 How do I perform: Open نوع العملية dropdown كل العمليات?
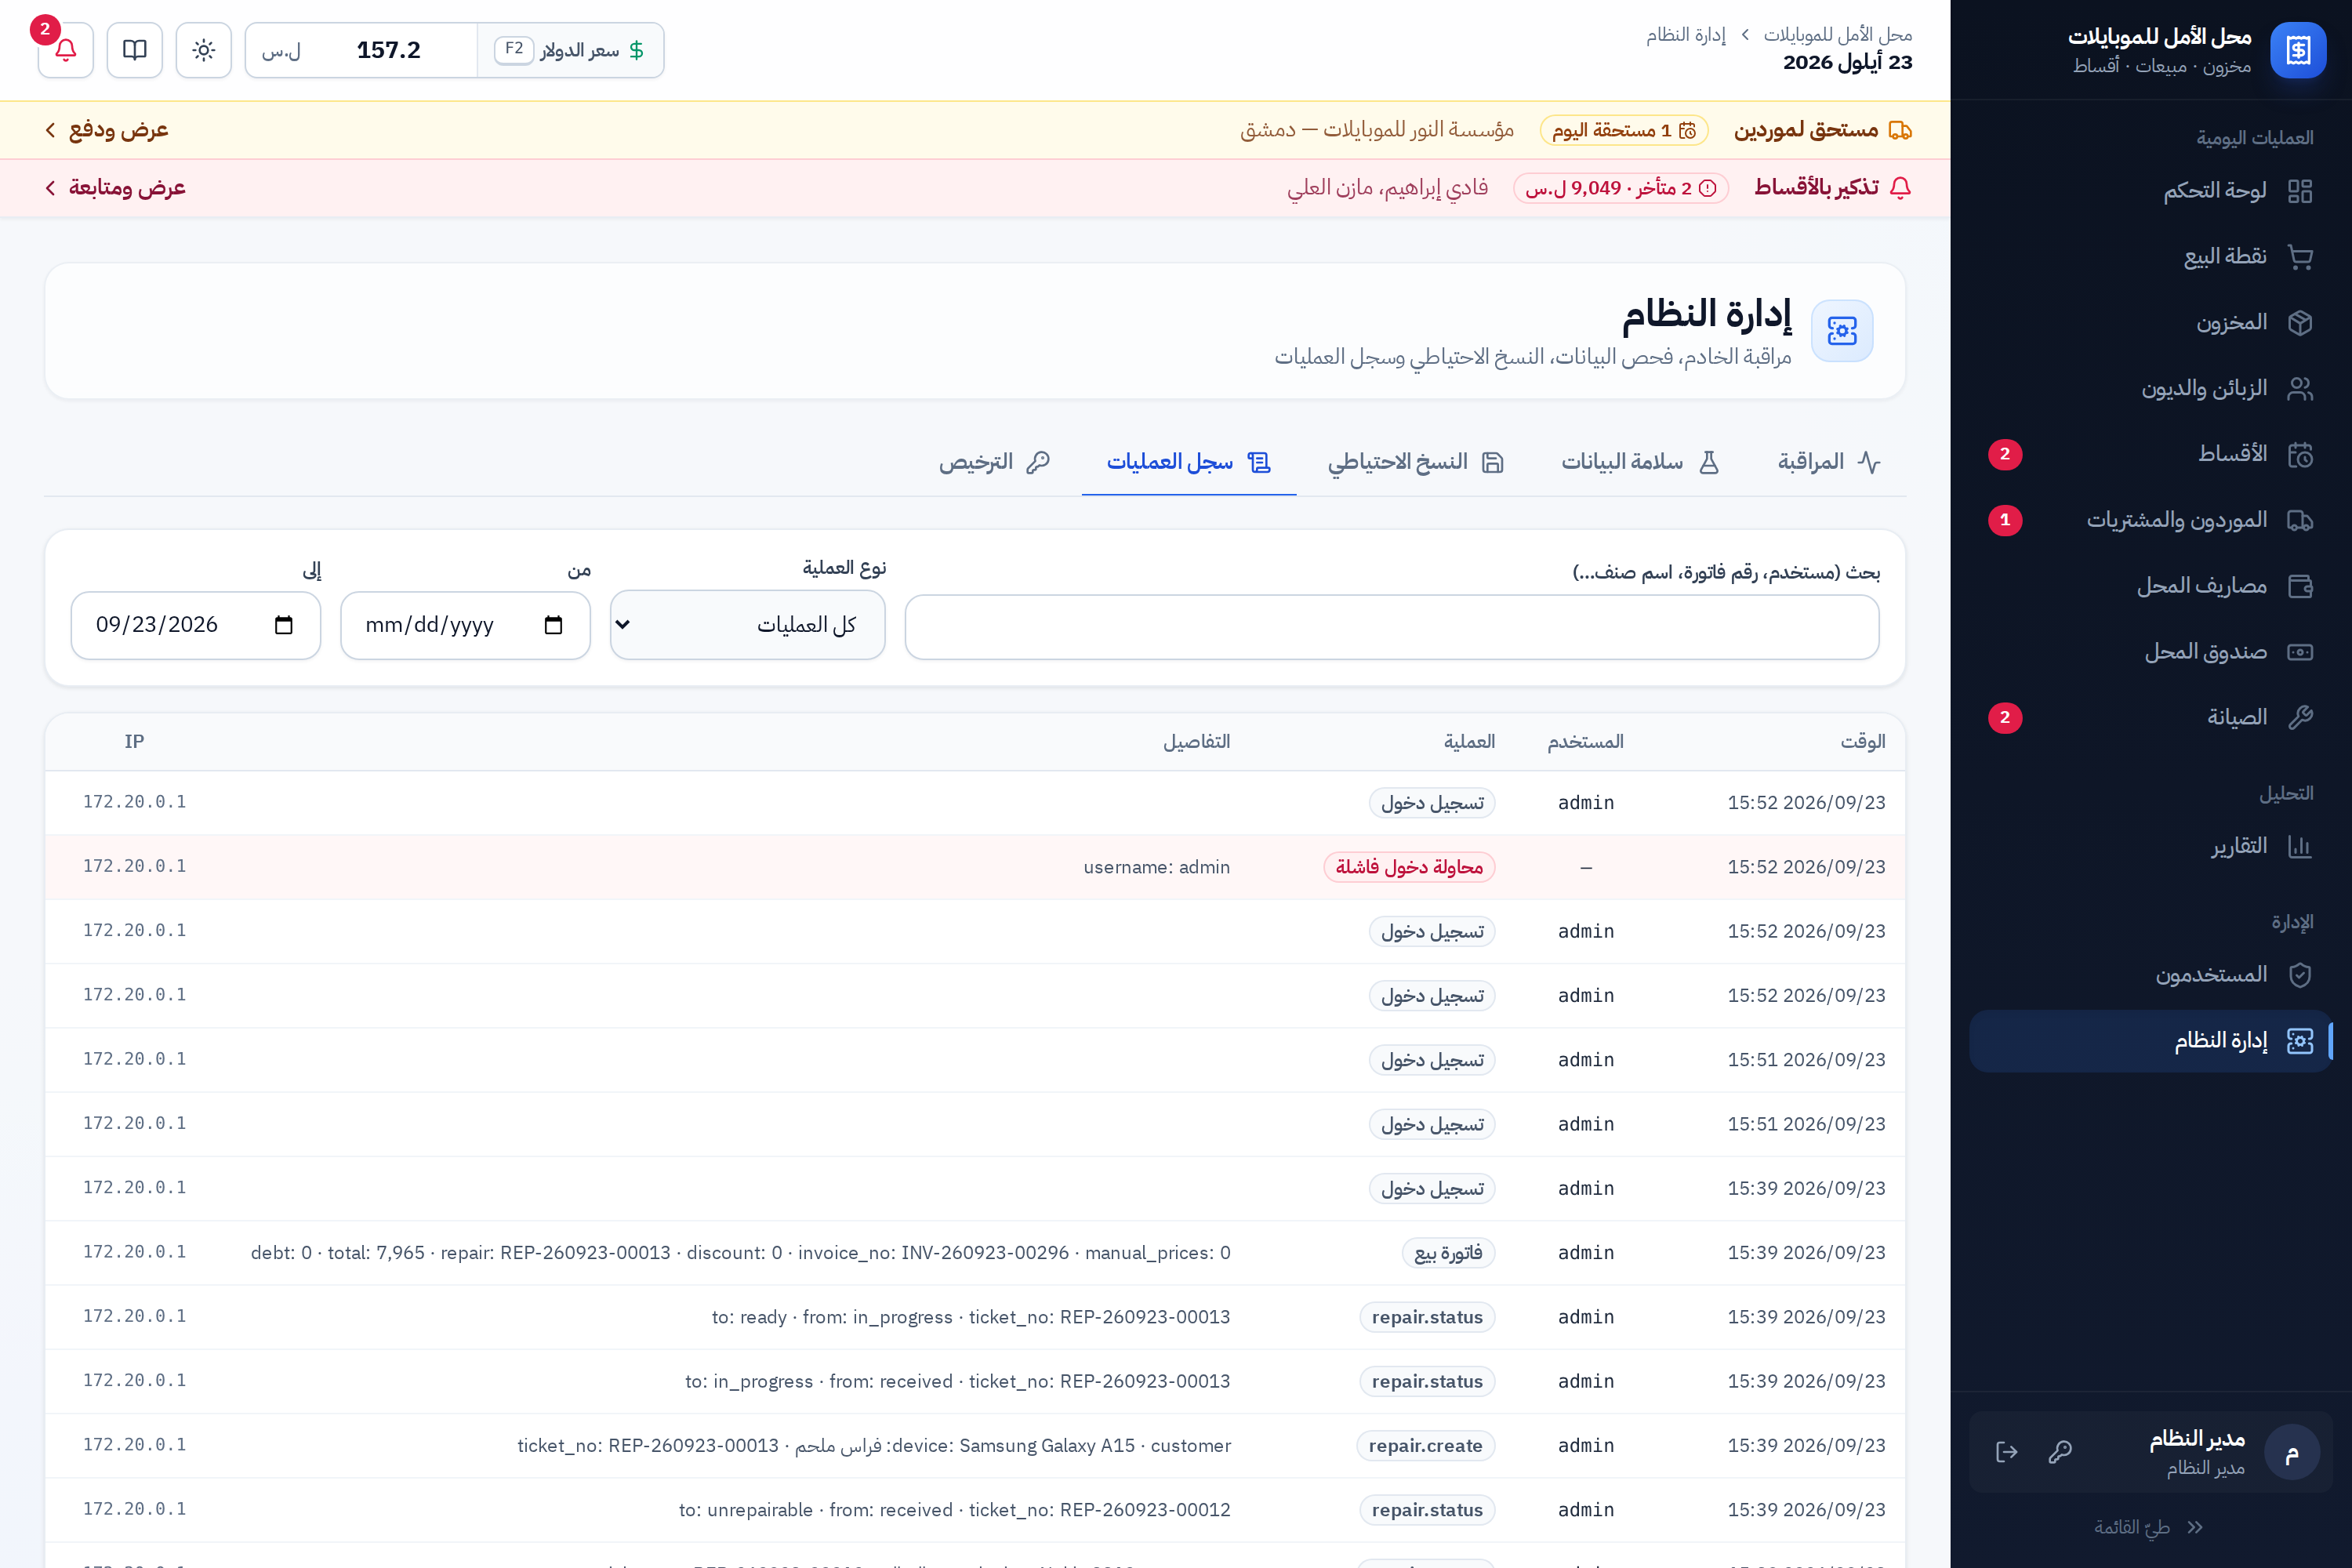[x=748, y=625]
